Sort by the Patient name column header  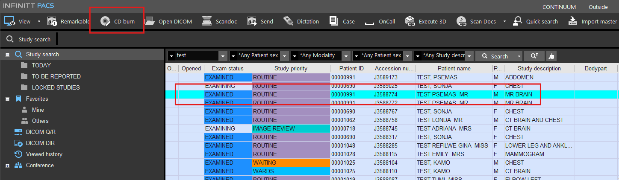pyautogui.click(x=454, y=68)
